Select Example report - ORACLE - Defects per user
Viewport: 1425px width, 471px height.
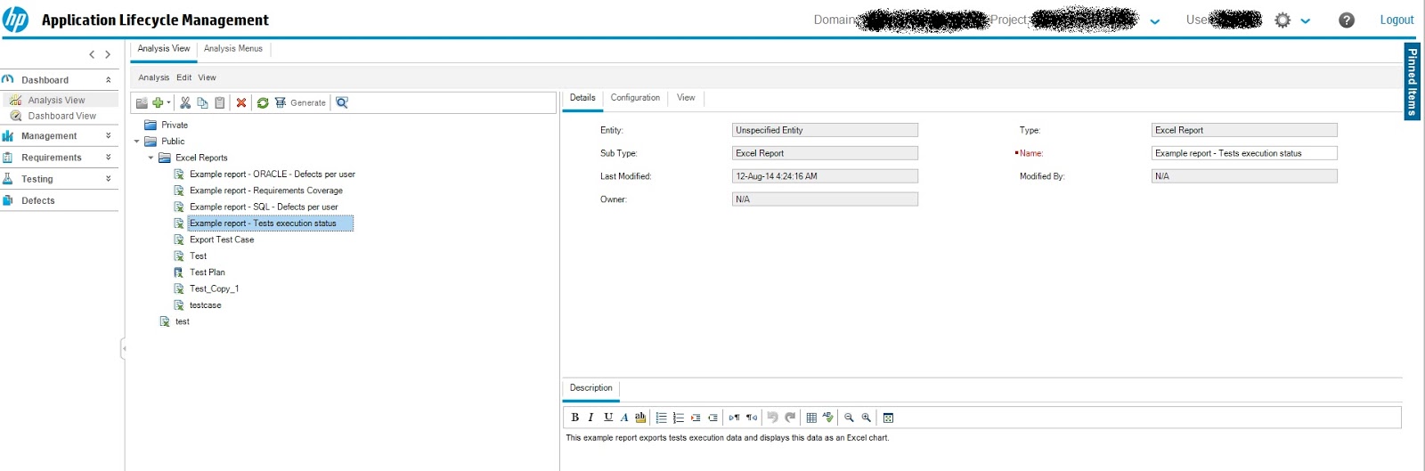[x=273, y=175]
